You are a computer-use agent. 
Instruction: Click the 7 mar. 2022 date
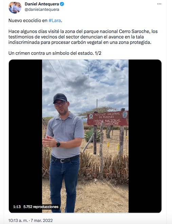[42, 221]
